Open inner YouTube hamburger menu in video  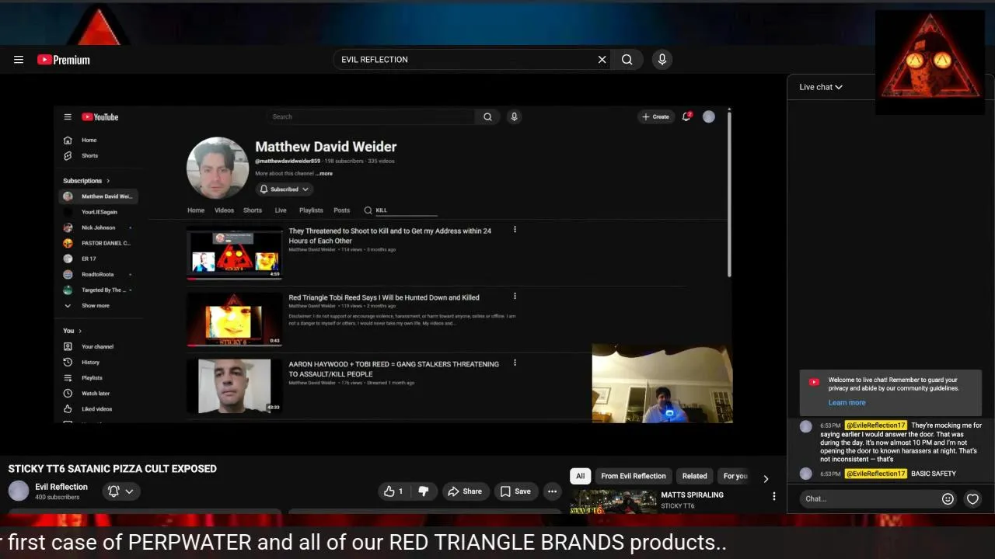coord(68,117)
